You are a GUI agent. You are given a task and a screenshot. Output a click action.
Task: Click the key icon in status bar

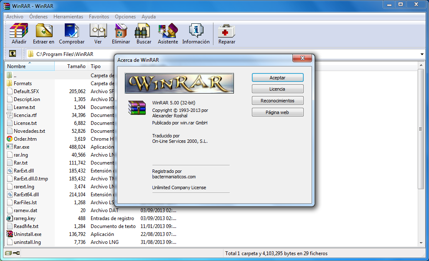pyautogui.click(x=16, y=253)
